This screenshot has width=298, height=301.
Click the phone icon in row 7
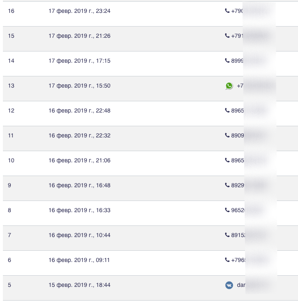[x=227, y=235]
